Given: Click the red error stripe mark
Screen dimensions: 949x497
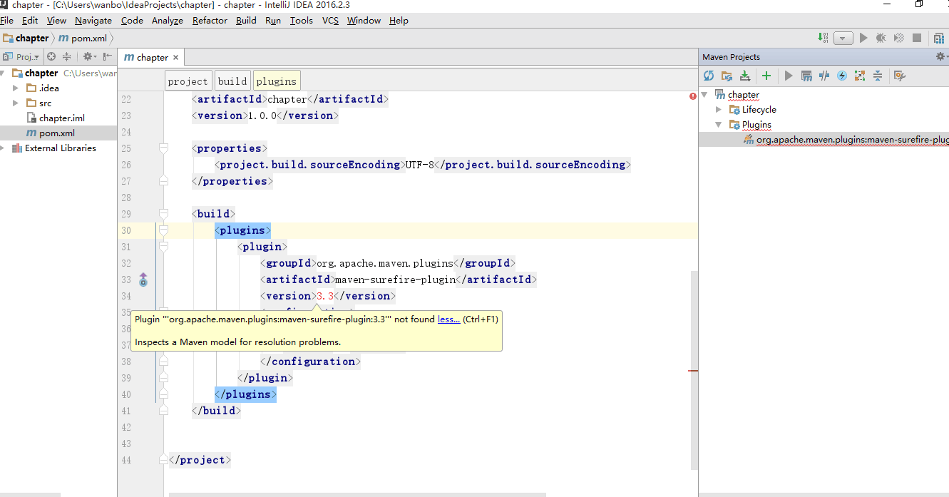Looking at the screenshot, I should coord(693,372).
